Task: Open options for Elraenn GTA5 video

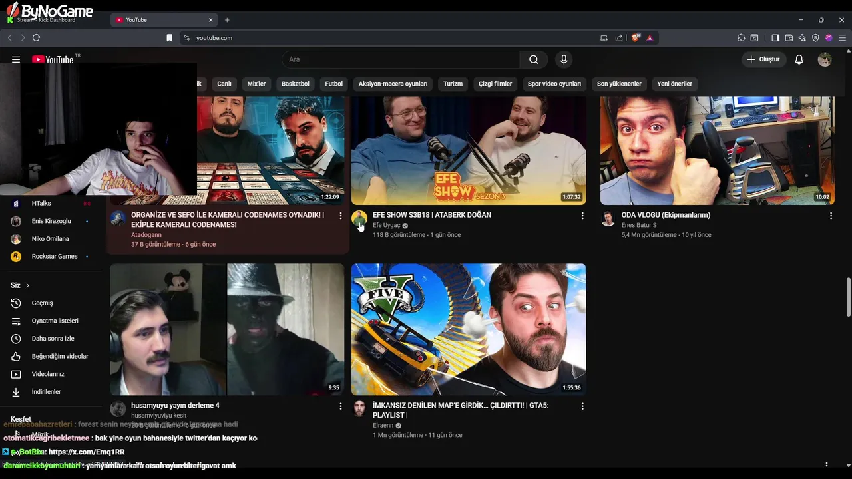Action: point(582,406)
